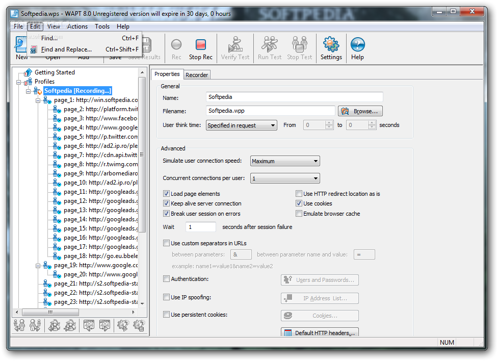Click the tree scrollbar down arrow

click(142, 303)
